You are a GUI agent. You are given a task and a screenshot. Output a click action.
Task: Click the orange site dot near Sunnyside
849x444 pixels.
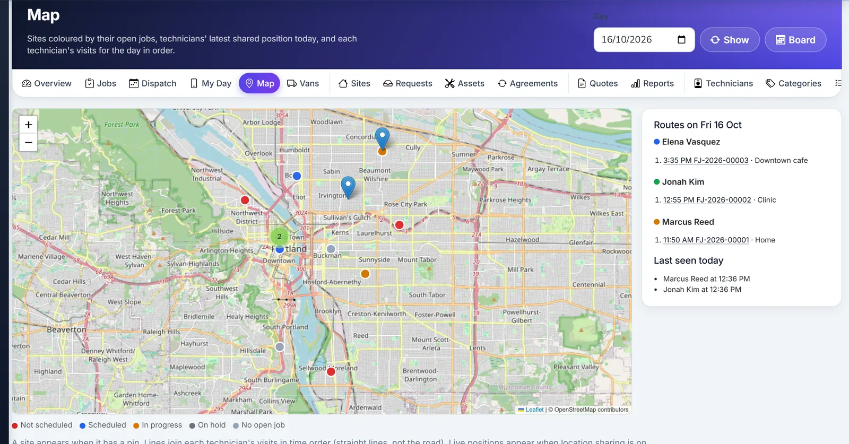(365, 274)
